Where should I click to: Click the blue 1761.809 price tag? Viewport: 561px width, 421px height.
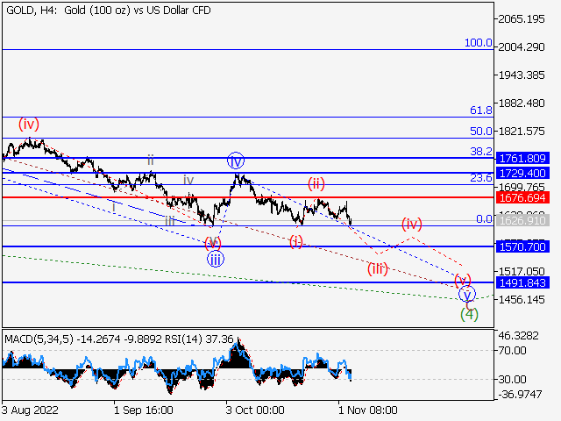(x=522, y=158)
